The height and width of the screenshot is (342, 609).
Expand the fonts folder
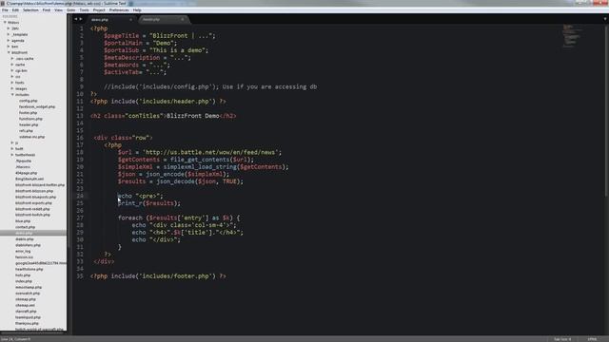12,83
